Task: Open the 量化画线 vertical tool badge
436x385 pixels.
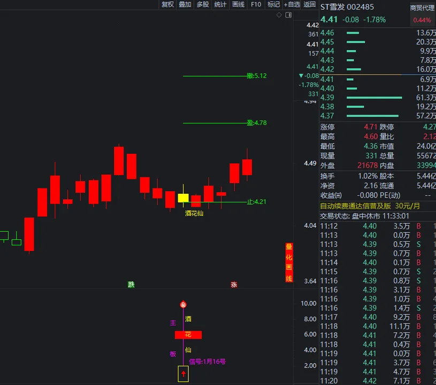Action: click(x=289, y=262)
